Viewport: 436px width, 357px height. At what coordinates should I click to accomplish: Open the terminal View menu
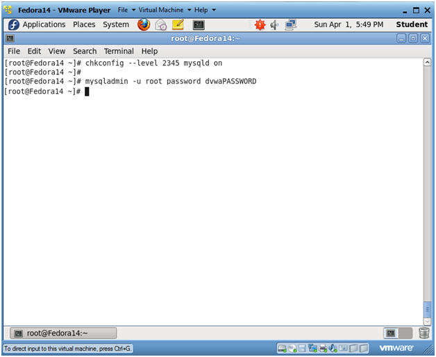57,51
